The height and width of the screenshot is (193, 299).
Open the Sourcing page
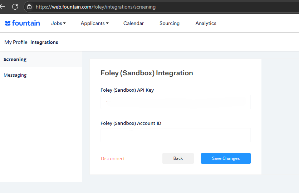[x=170, y=24]
